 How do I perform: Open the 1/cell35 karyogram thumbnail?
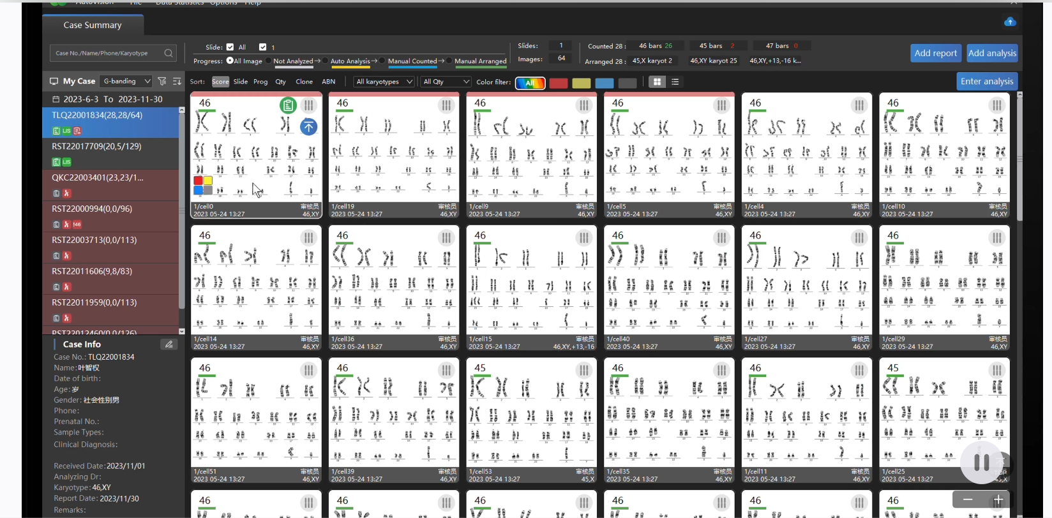669,420
